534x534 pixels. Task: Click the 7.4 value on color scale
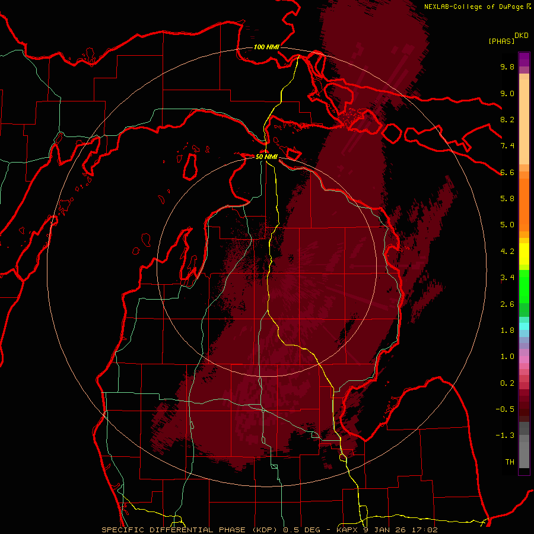[507, 146]
